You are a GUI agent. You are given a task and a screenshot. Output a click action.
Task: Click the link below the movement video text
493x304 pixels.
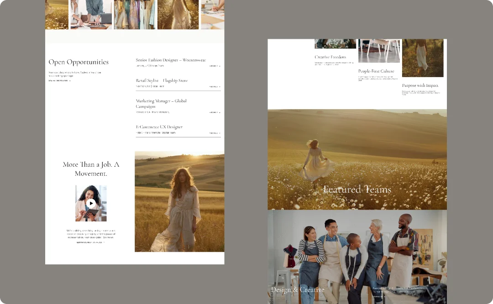(90, 242)
